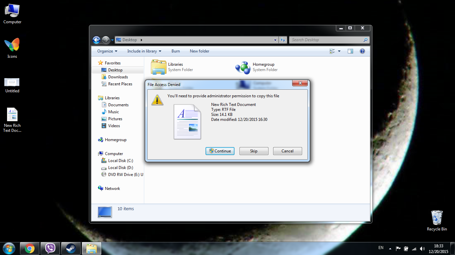Open Recent Places

pyautogui.click(x=117, y=84)
